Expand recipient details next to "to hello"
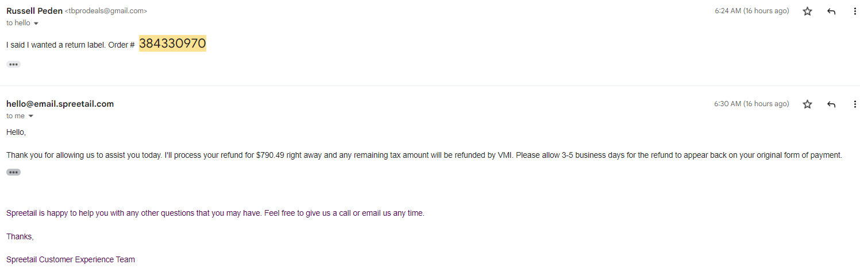The height and width of the screenshot is (268, 860). (x=36, y=24)
